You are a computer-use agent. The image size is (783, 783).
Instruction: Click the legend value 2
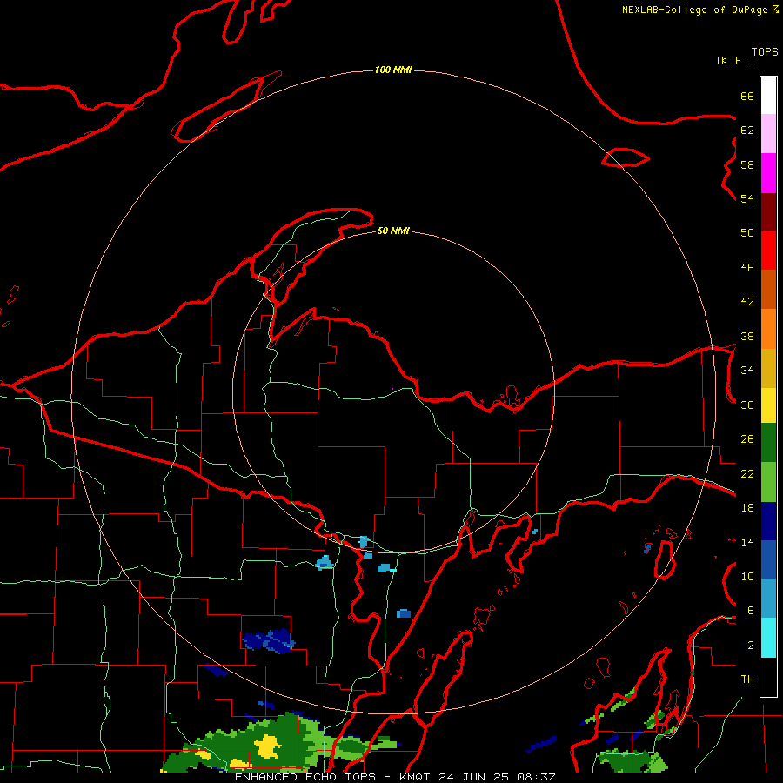(751, 646)
